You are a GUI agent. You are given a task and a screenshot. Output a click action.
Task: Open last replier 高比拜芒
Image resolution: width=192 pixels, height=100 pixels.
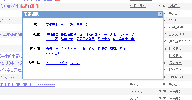[x=174, y=6]
